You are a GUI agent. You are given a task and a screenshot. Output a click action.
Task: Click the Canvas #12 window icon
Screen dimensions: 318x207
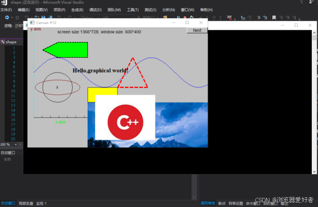(32, 23)
